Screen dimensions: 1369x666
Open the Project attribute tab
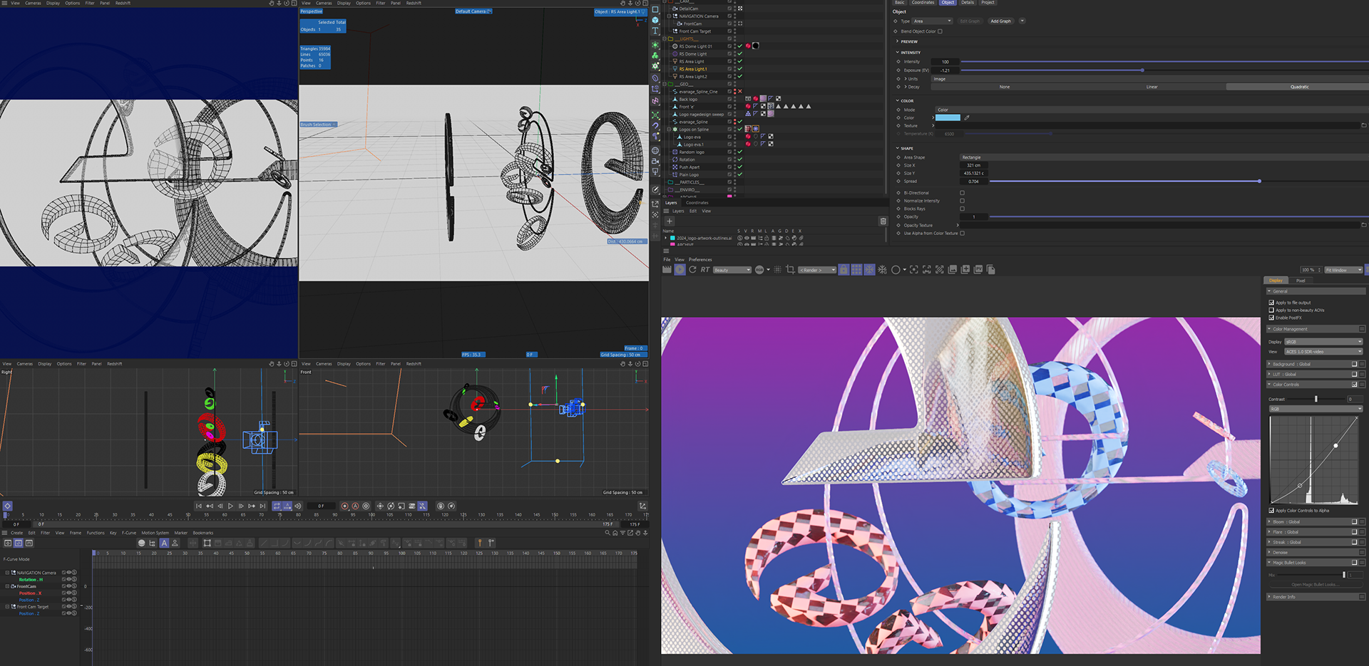click(988, 3)
